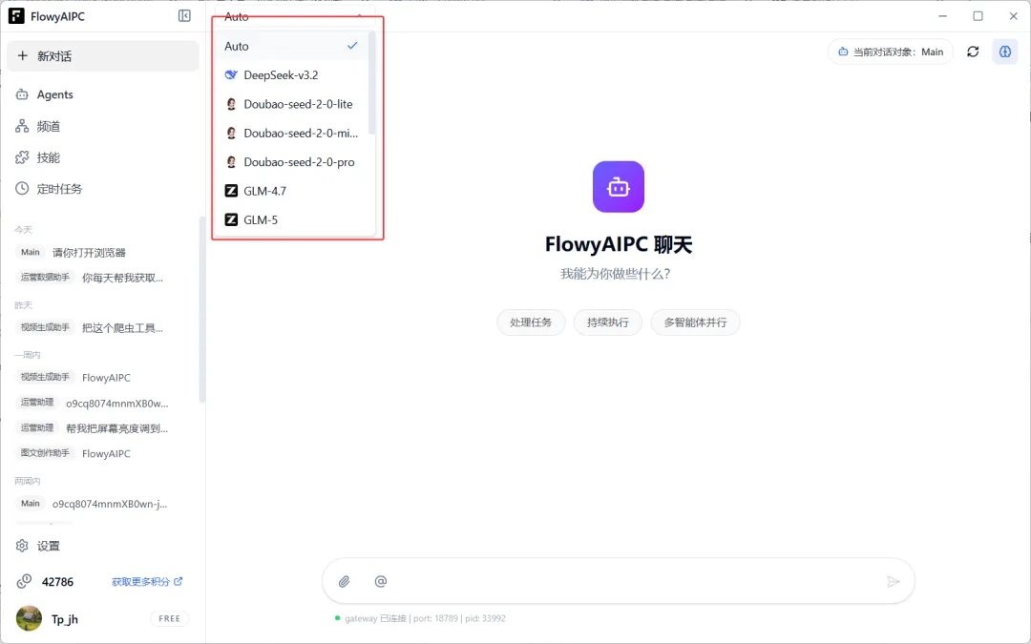Focus the chat message input field
1031x644 pixels.
click(618, 582)
